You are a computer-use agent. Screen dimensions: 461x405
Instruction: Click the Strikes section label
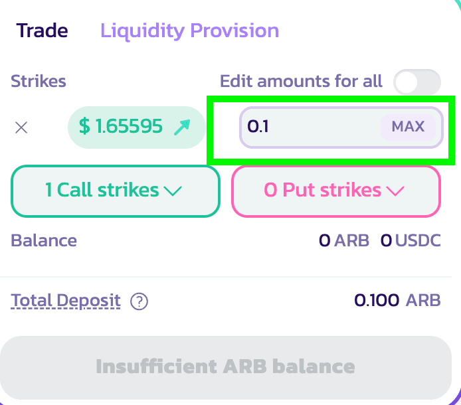(x=39, y=82)
